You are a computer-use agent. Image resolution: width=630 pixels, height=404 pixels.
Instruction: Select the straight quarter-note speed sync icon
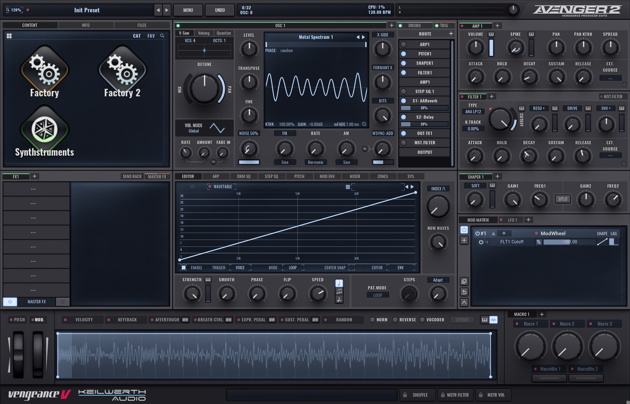pos(339,283)
